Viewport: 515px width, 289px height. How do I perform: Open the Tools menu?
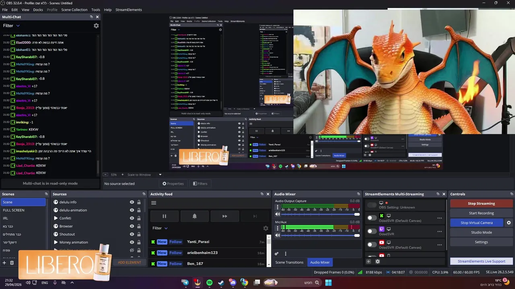point(96,10)
